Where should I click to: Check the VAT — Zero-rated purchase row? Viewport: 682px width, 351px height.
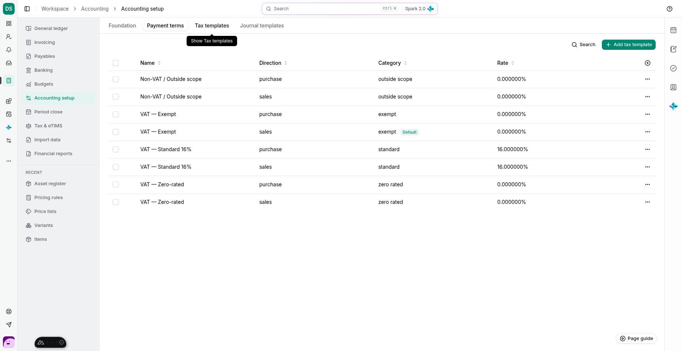pyautogui.click(x=116, y=184)
